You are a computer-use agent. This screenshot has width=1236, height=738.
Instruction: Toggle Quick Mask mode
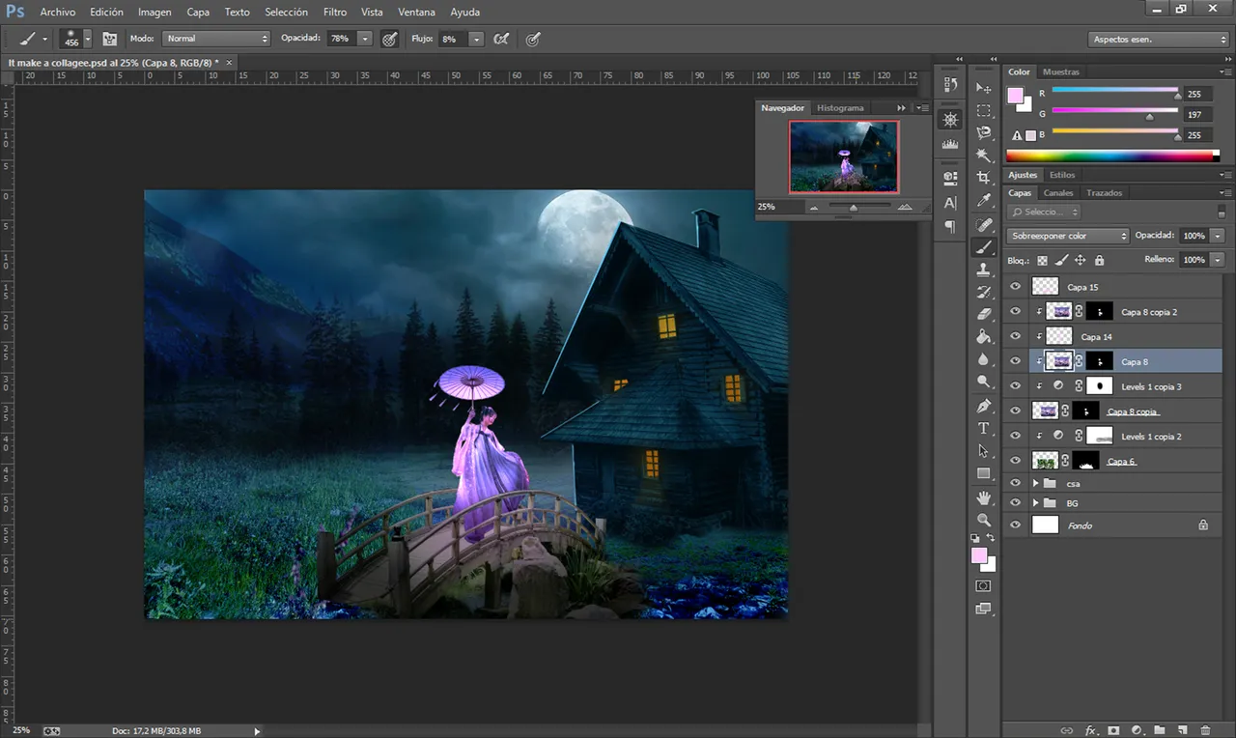(984, 586)
